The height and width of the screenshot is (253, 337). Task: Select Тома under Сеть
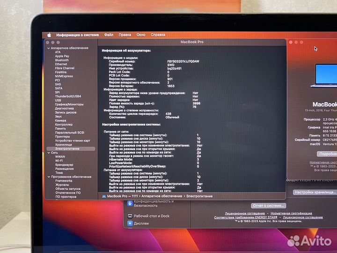[59, 173]
